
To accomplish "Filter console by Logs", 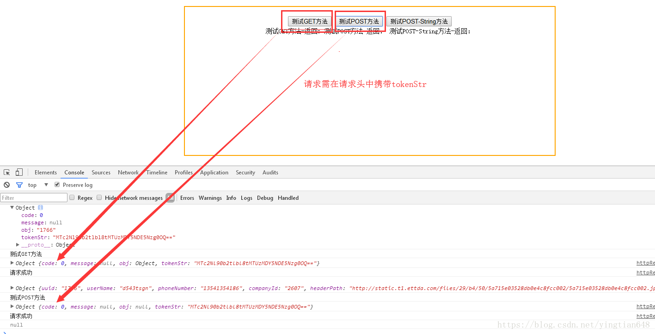I will [x=246, y=198].
